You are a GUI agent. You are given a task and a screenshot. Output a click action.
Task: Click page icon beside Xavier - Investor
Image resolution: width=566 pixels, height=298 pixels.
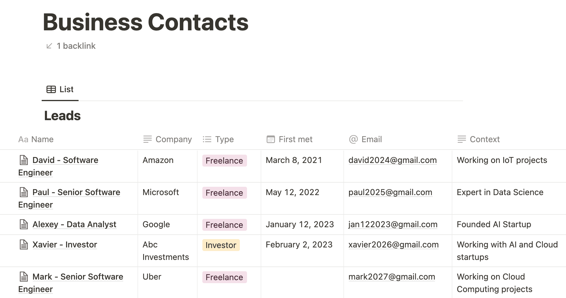pos(24,244)
